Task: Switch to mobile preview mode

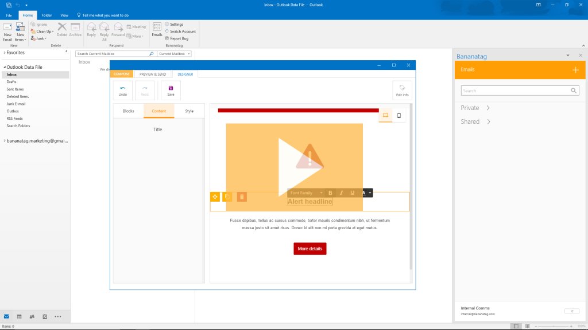Action: point(399,116)
